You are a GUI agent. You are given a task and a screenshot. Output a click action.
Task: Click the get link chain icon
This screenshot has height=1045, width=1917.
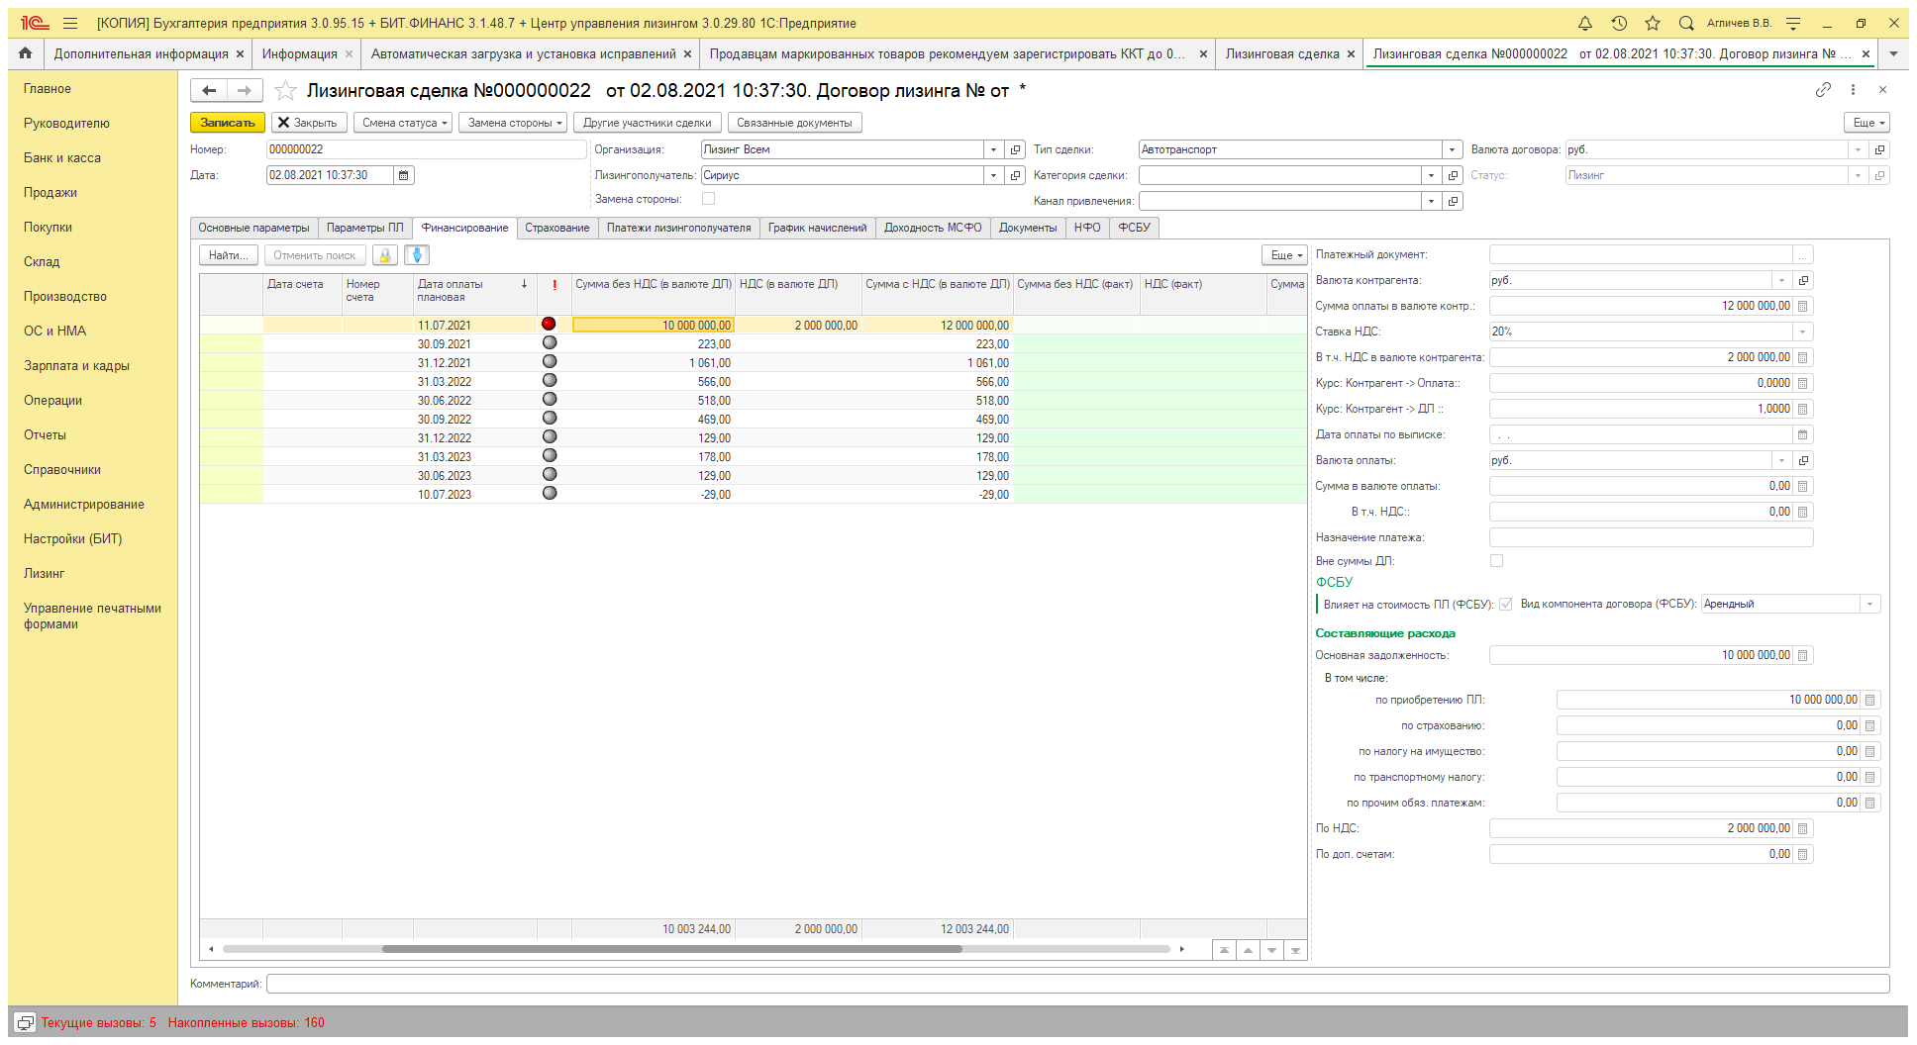pos(1823,90)
